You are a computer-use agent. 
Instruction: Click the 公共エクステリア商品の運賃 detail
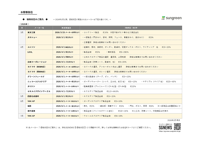[x=122, y=57]
